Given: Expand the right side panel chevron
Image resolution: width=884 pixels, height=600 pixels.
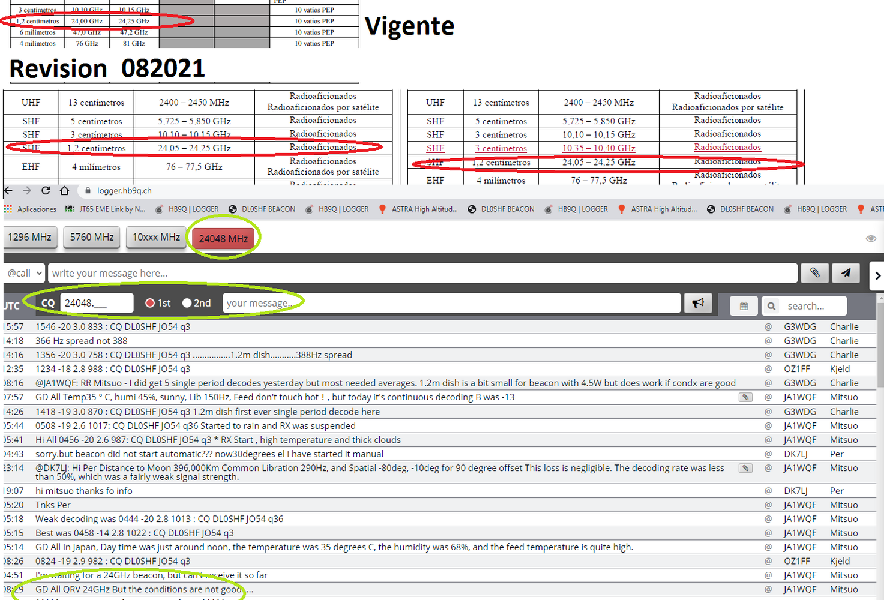Looking at the screenshot, I should coord(877,276).
